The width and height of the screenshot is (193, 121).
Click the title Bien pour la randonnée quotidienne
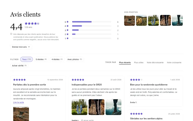click(x=149, y=85)
